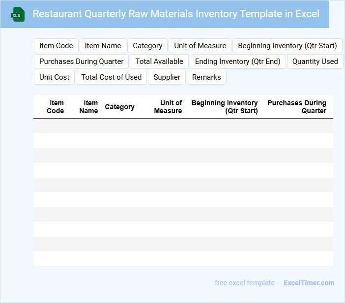The width and height of the screenshot is (345, 303).
Task: Select the Purchases During Quarter tag
Action: (x=81, y=61)
